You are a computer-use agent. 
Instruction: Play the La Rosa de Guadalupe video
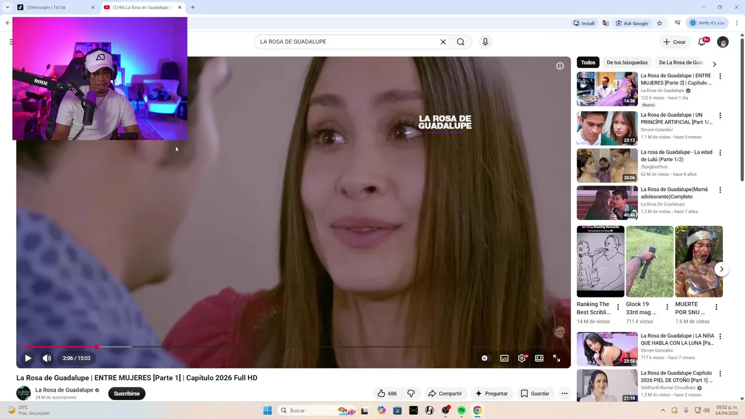(x=27, y=358)
